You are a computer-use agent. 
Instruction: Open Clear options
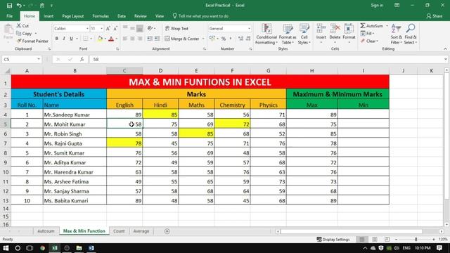coord(370,41)
